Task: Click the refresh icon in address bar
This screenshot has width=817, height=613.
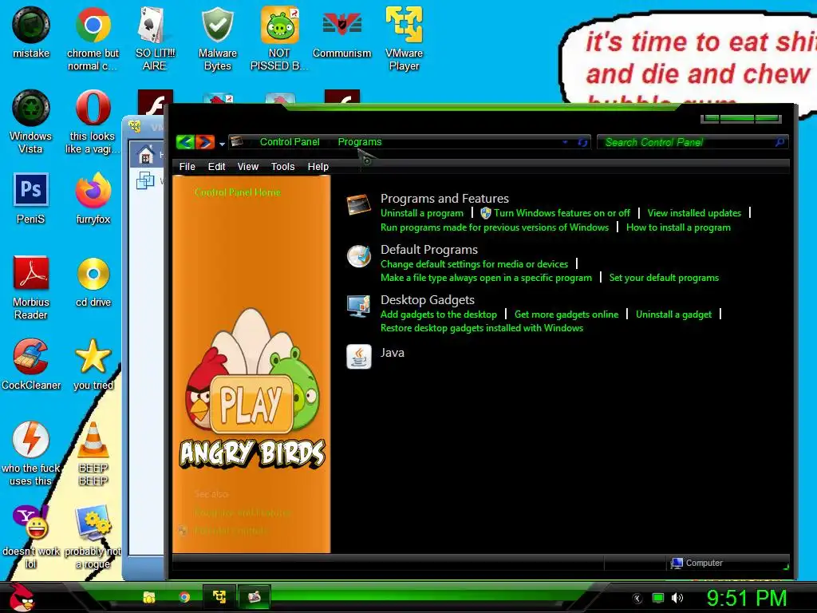Action: coord(582,142)
